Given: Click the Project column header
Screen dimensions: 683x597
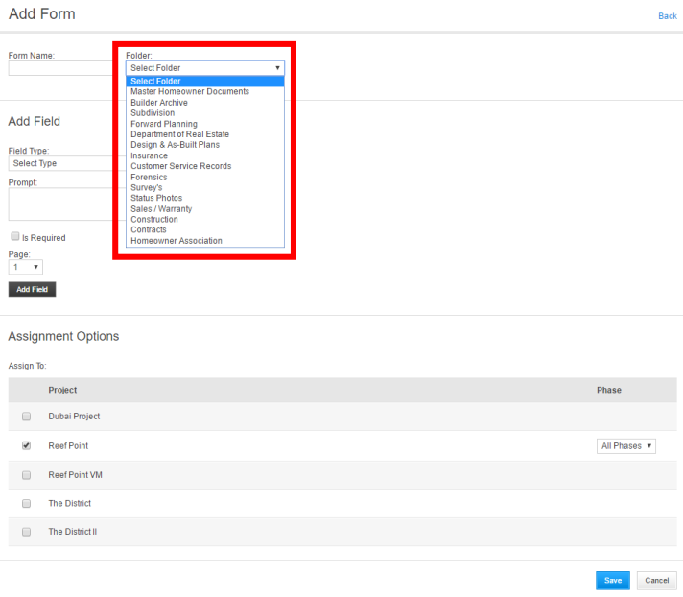Looking at the screenshot, I should pyautogui.click(x=62, y=390).
